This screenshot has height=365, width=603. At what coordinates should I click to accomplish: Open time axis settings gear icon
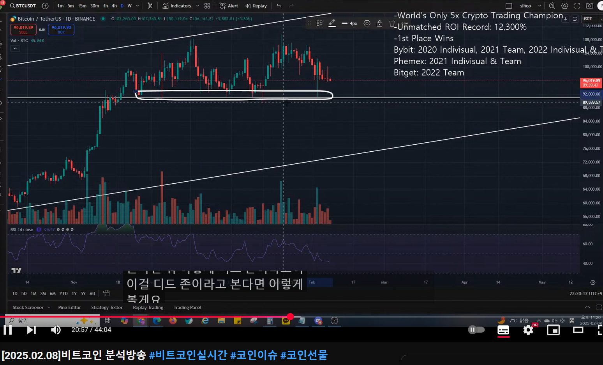[x=593, y=282]
